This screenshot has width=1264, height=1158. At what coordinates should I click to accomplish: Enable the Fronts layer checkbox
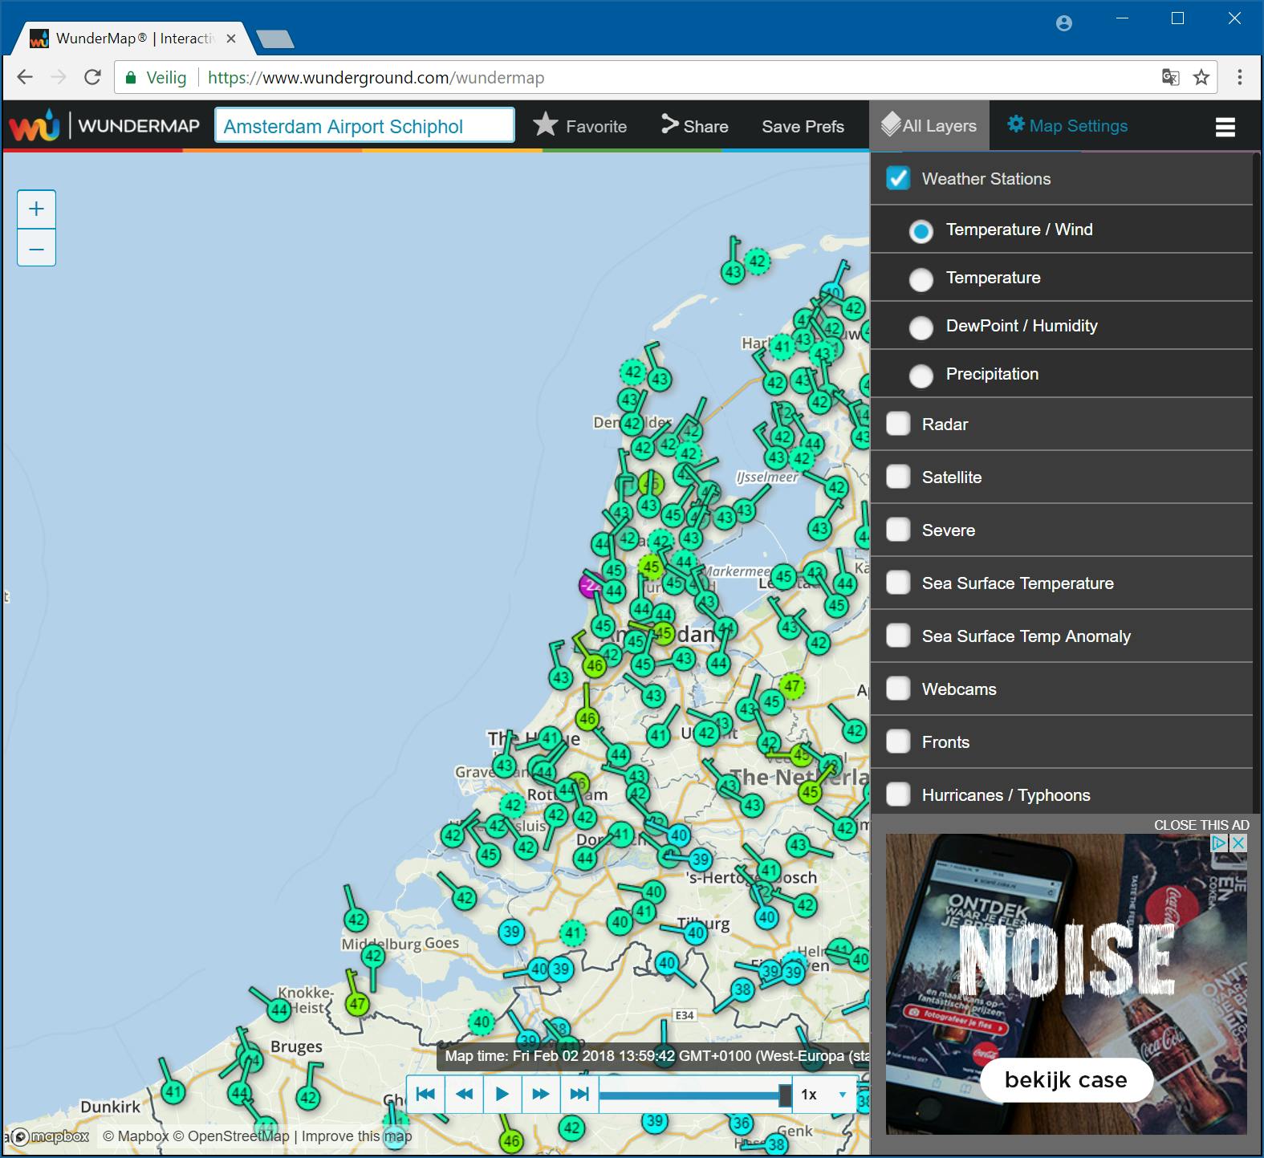pos(898,742)
